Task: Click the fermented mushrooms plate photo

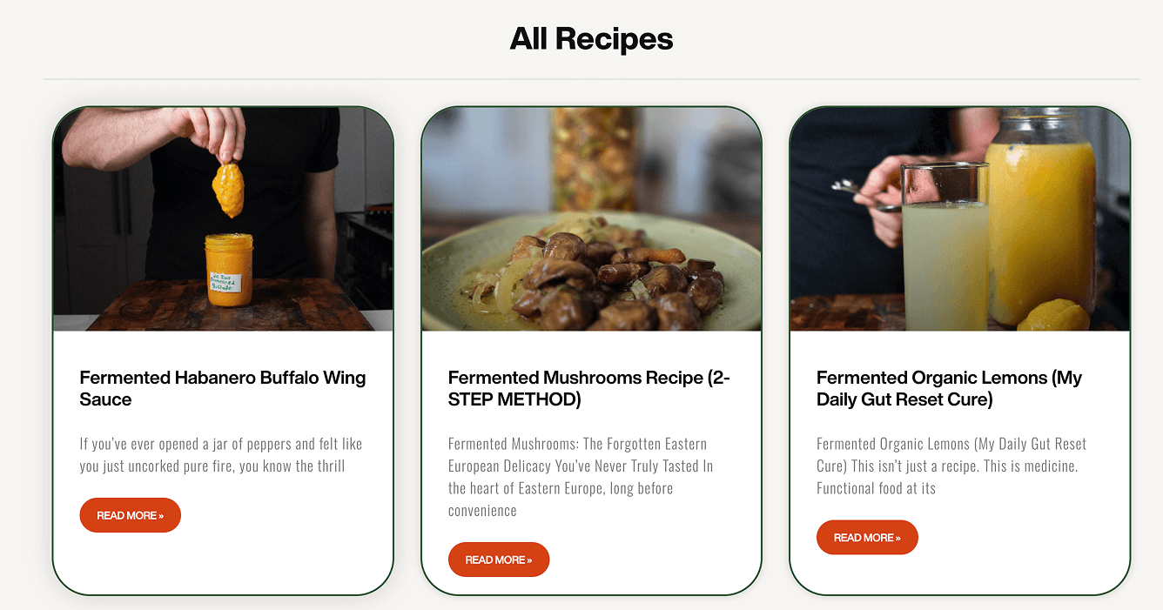Action: click(591, 218)
